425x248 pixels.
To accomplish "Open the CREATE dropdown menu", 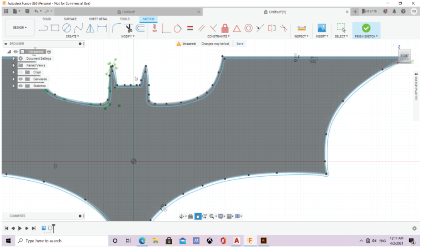I will point(72,36).
